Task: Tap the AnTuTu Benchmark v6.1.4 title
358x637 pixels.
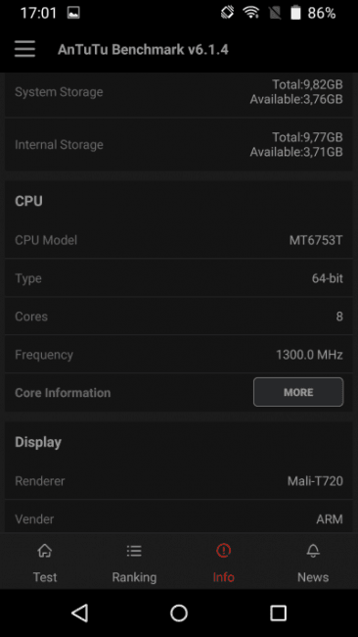Action: click(x=143, y=50)
